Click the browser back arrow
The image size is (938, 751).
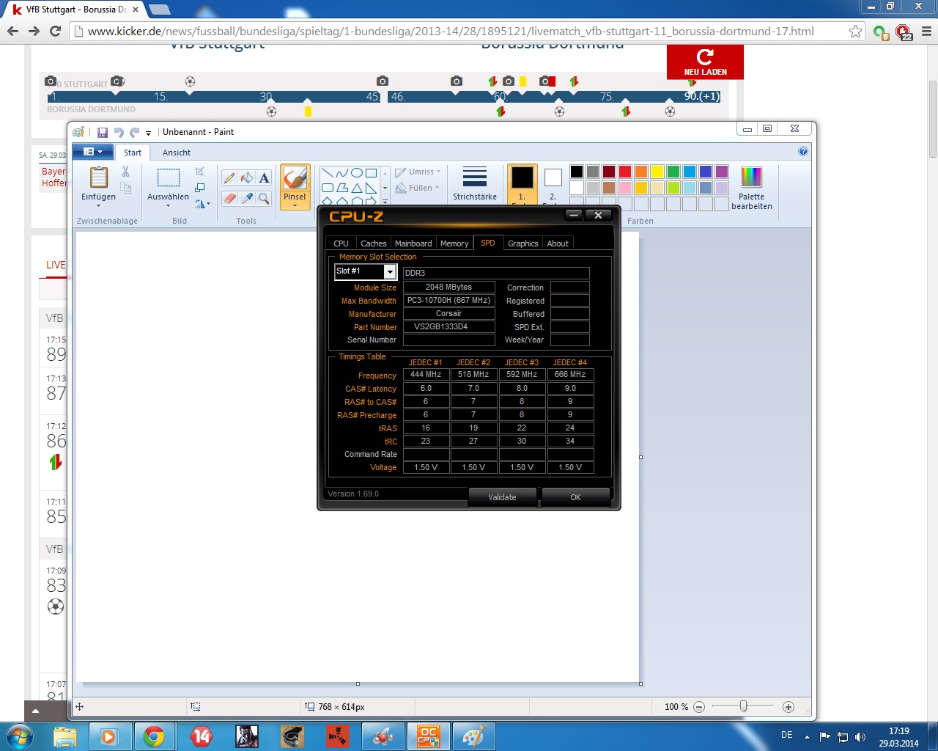tap(12, 31)
